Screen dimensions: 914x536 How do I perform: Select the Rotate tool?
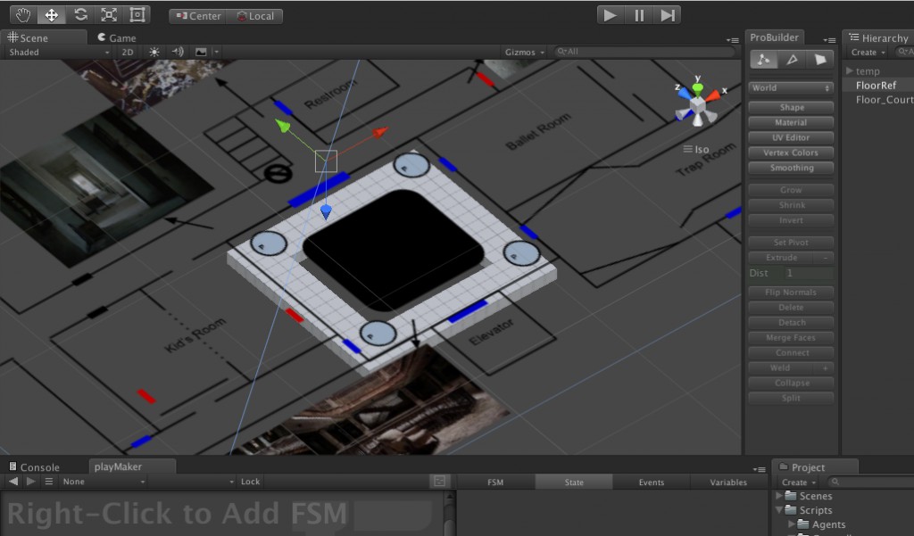(x=80, y=15)
